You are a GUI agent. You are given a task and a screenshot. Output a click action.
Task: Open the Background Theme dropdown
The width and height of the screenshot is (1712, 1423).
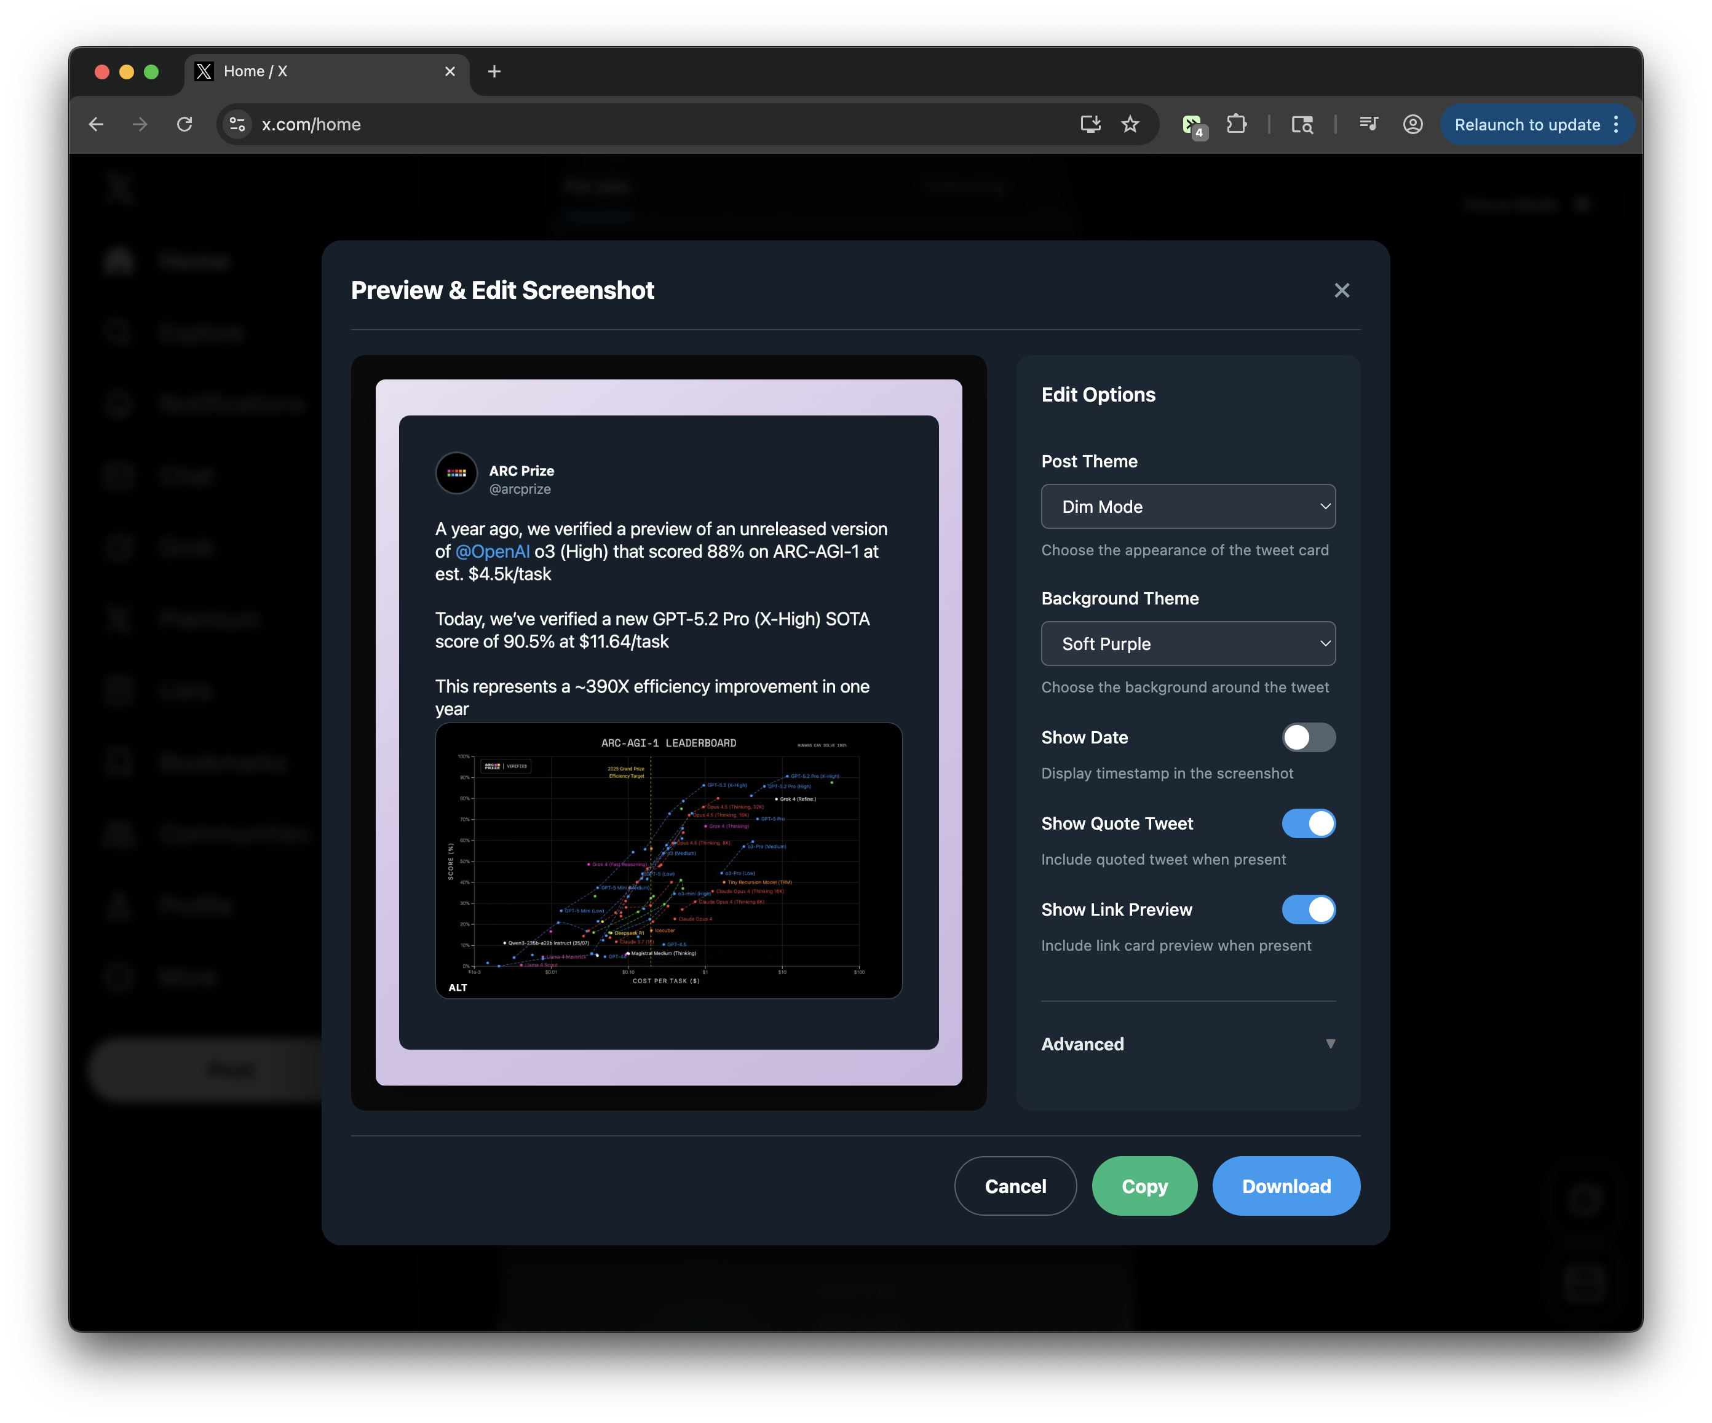[x=1187, y=643]
